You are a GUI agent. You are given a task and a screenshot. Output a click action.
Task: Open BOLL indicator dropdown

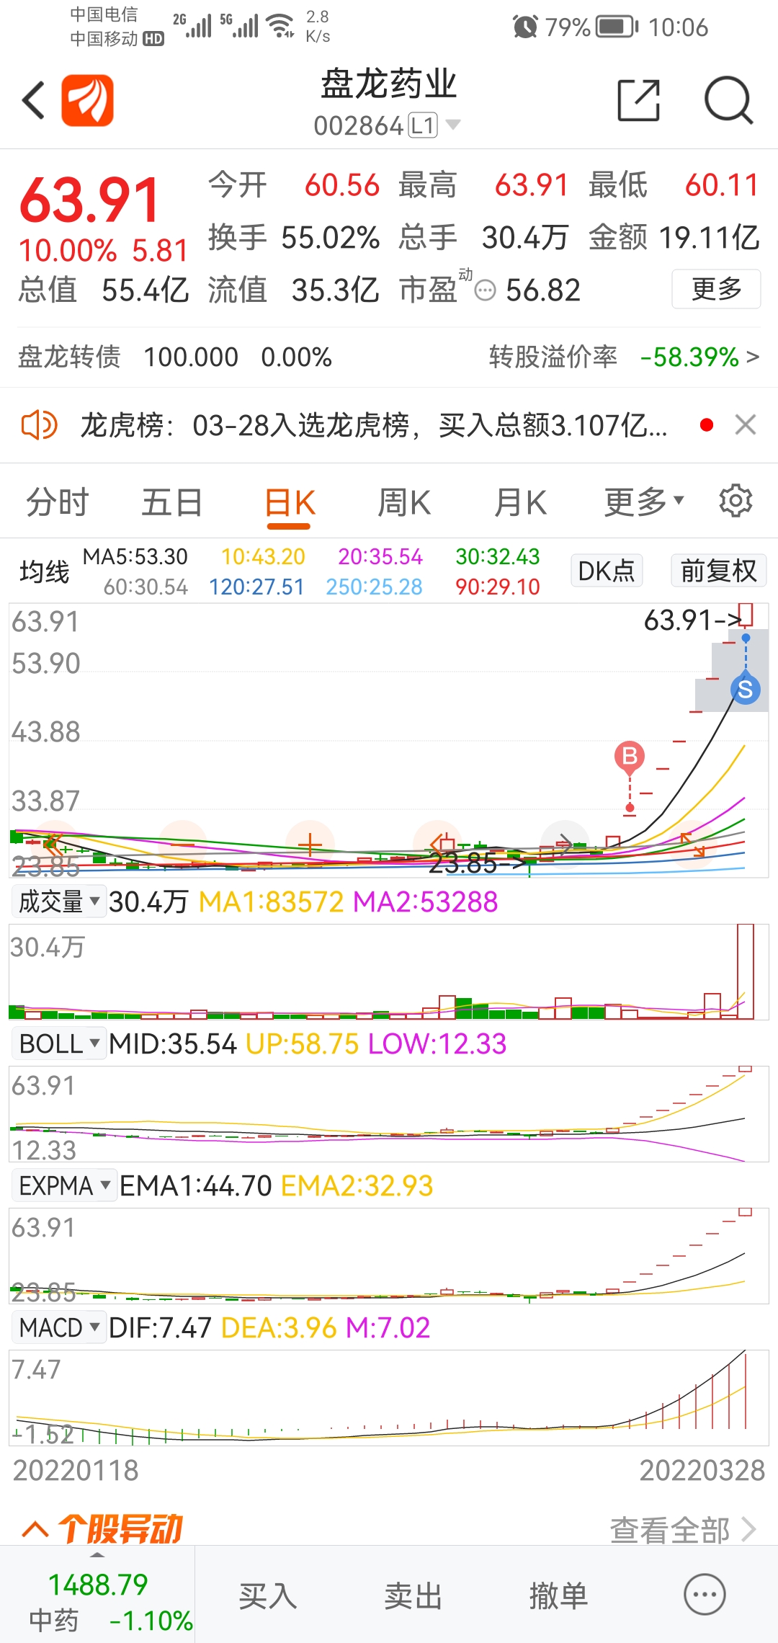click(59, 1043)
